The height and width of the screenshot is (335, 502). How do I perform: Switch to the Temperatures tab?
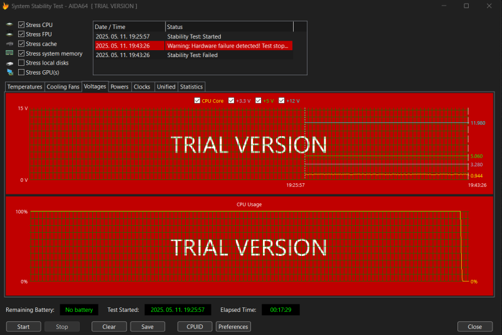(24, 87)
